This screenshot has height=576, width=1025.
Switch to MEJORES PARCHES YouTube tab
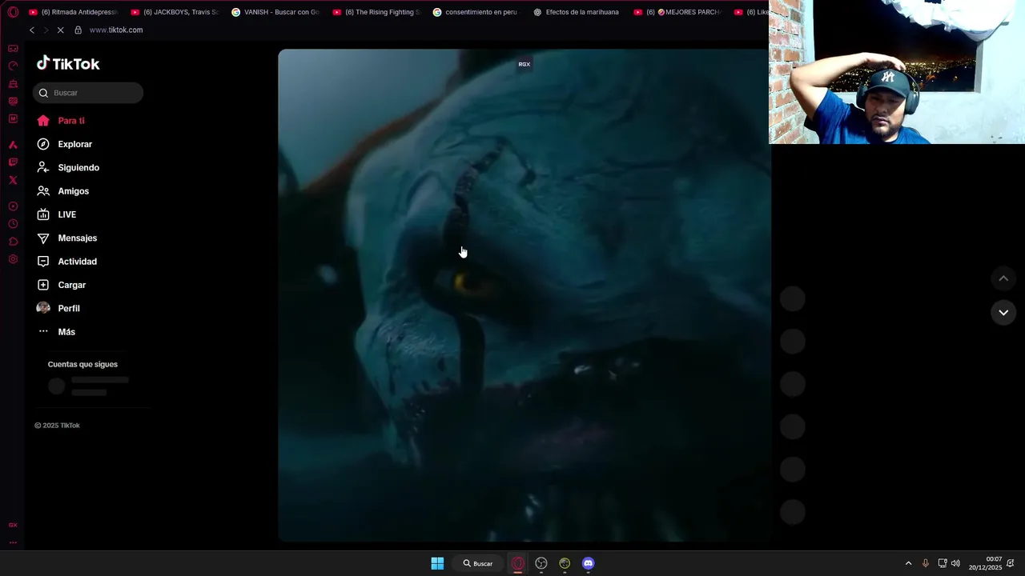pyautogui.click(x=678, y=12)
